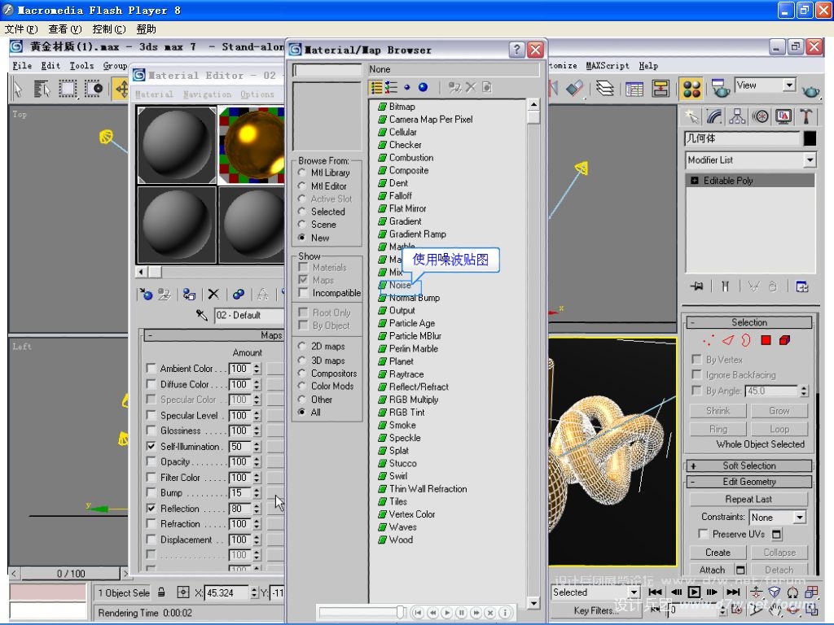Open the Motion panel tab icon
This screenshot has width=834, height=625.
click(x=761, y=116)
